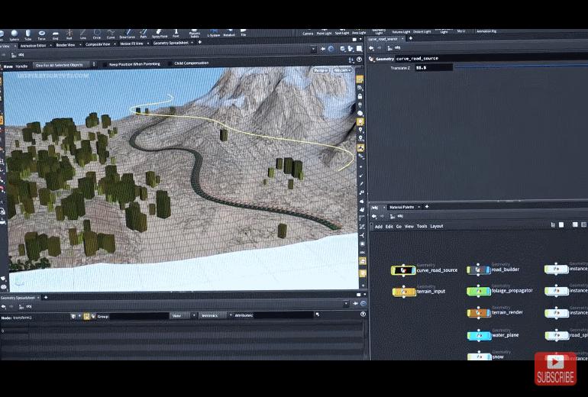Click the road_builder node icon
This screenshot has height=397, width=588.
pyautogui.click(x=478, y=270)
